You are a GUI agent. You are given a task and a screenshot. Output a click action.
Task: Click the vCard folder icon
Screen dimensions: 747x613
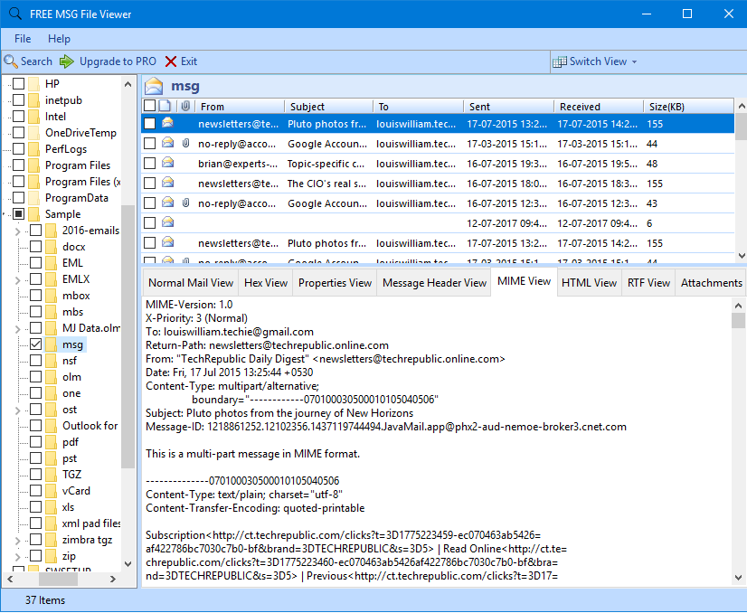(51, 491)
